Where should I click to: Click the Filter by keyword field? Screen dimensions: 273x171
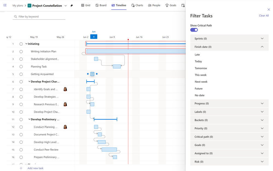39,17
